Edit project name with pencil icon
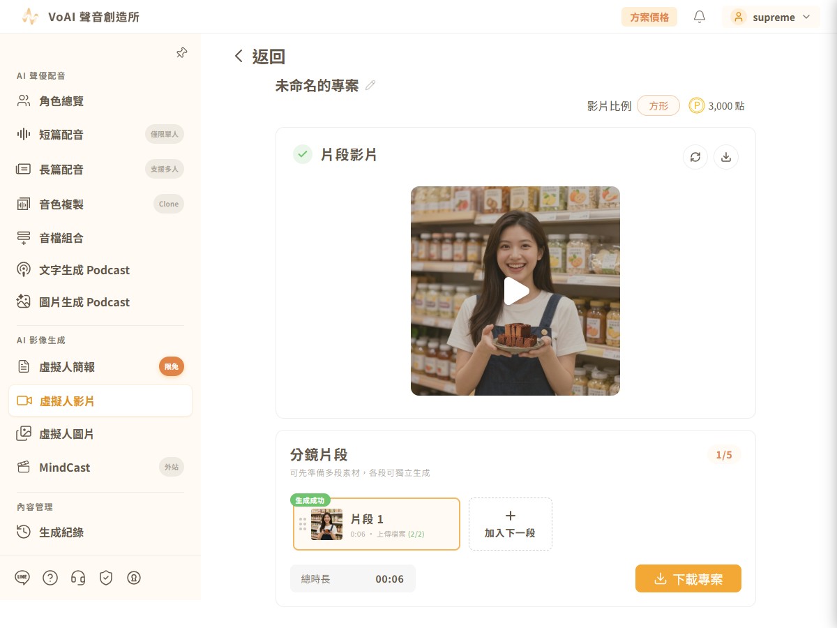This screenshot has width=837, height=628. (x=370, y=85)
